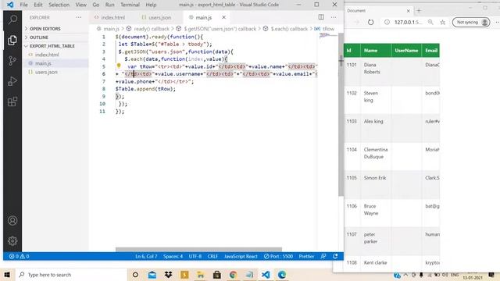500x281 pixels.
Task: Click the browser zoom magnifier icon
Action: tap(430, 22)
